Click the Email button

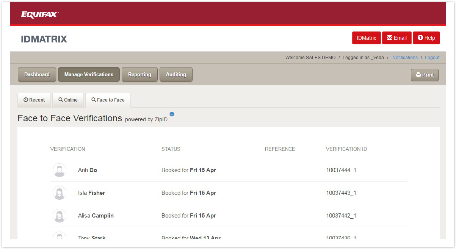click(x=397, y=38)
